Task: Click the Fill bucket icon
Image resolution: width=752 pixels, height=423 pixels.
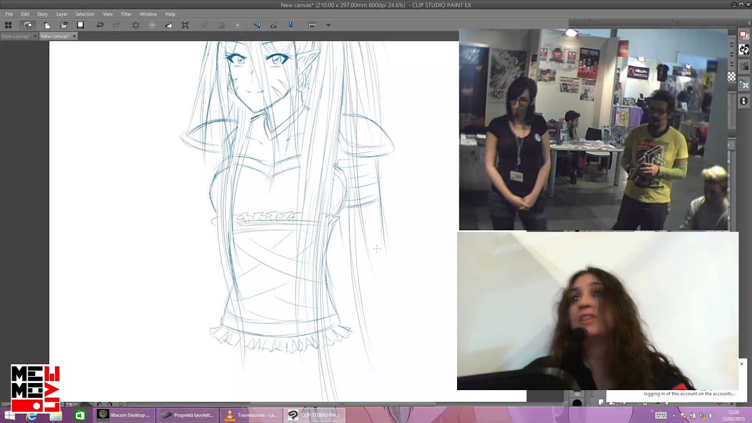Action: point(169,25)
